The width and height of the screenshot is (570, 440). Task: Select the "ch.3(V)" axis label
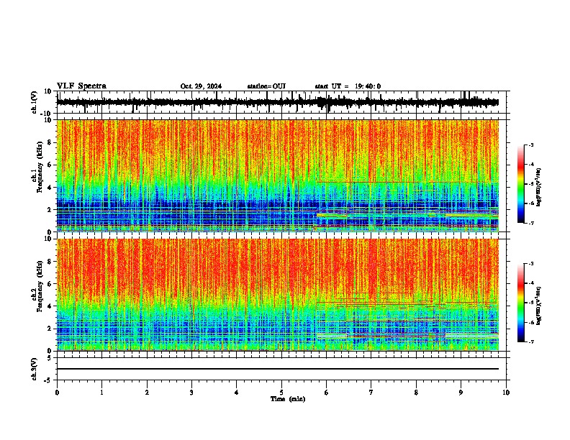pos(35,369)
